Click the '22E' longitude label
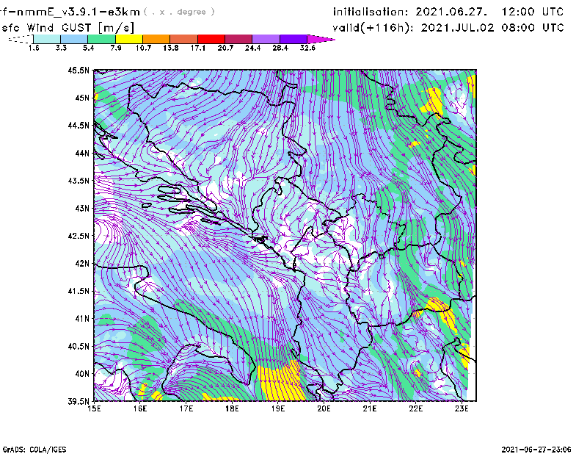Screen dimensions: 587x454 pos(416,408)
